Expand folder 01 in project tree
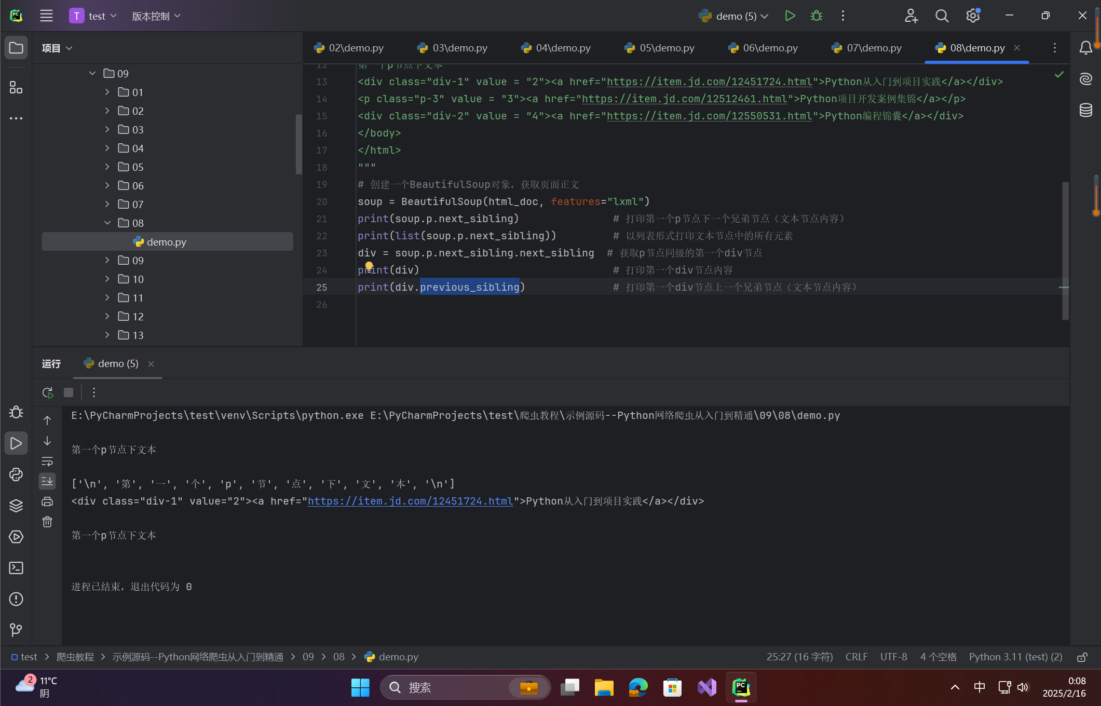This screenshot has height=706, width=1101. pyautogui.click(x=107, y=92)
